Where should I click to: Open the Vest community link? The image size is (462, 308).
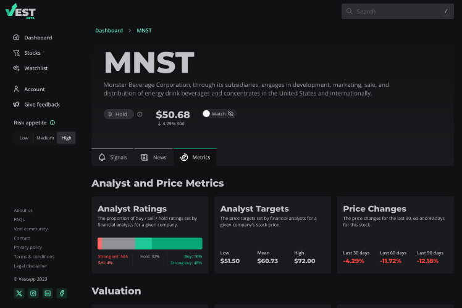[x=31, y=229]
